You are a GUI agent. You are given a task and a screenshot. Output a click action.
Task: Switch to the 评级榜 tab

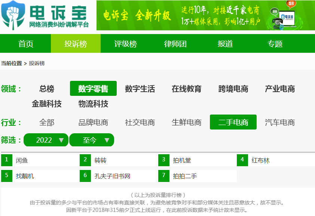pyautogui.click(x=126, y=43)
